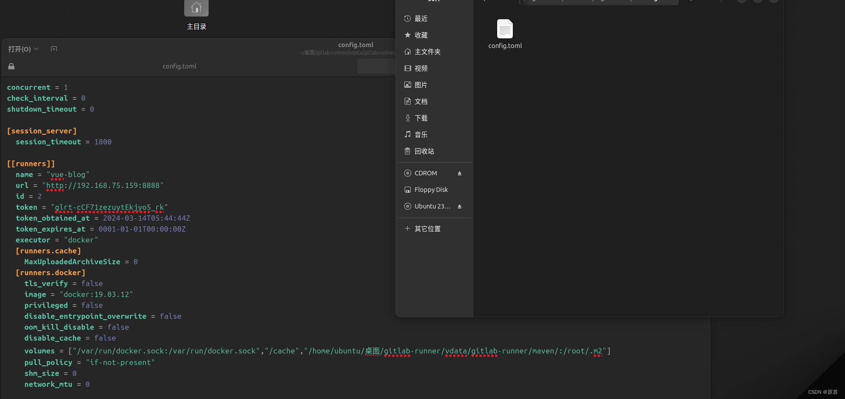Select config.toml file icon in Files
Image resolution: width=845 pixels, height=399 pixels.
tap(505, 34)
